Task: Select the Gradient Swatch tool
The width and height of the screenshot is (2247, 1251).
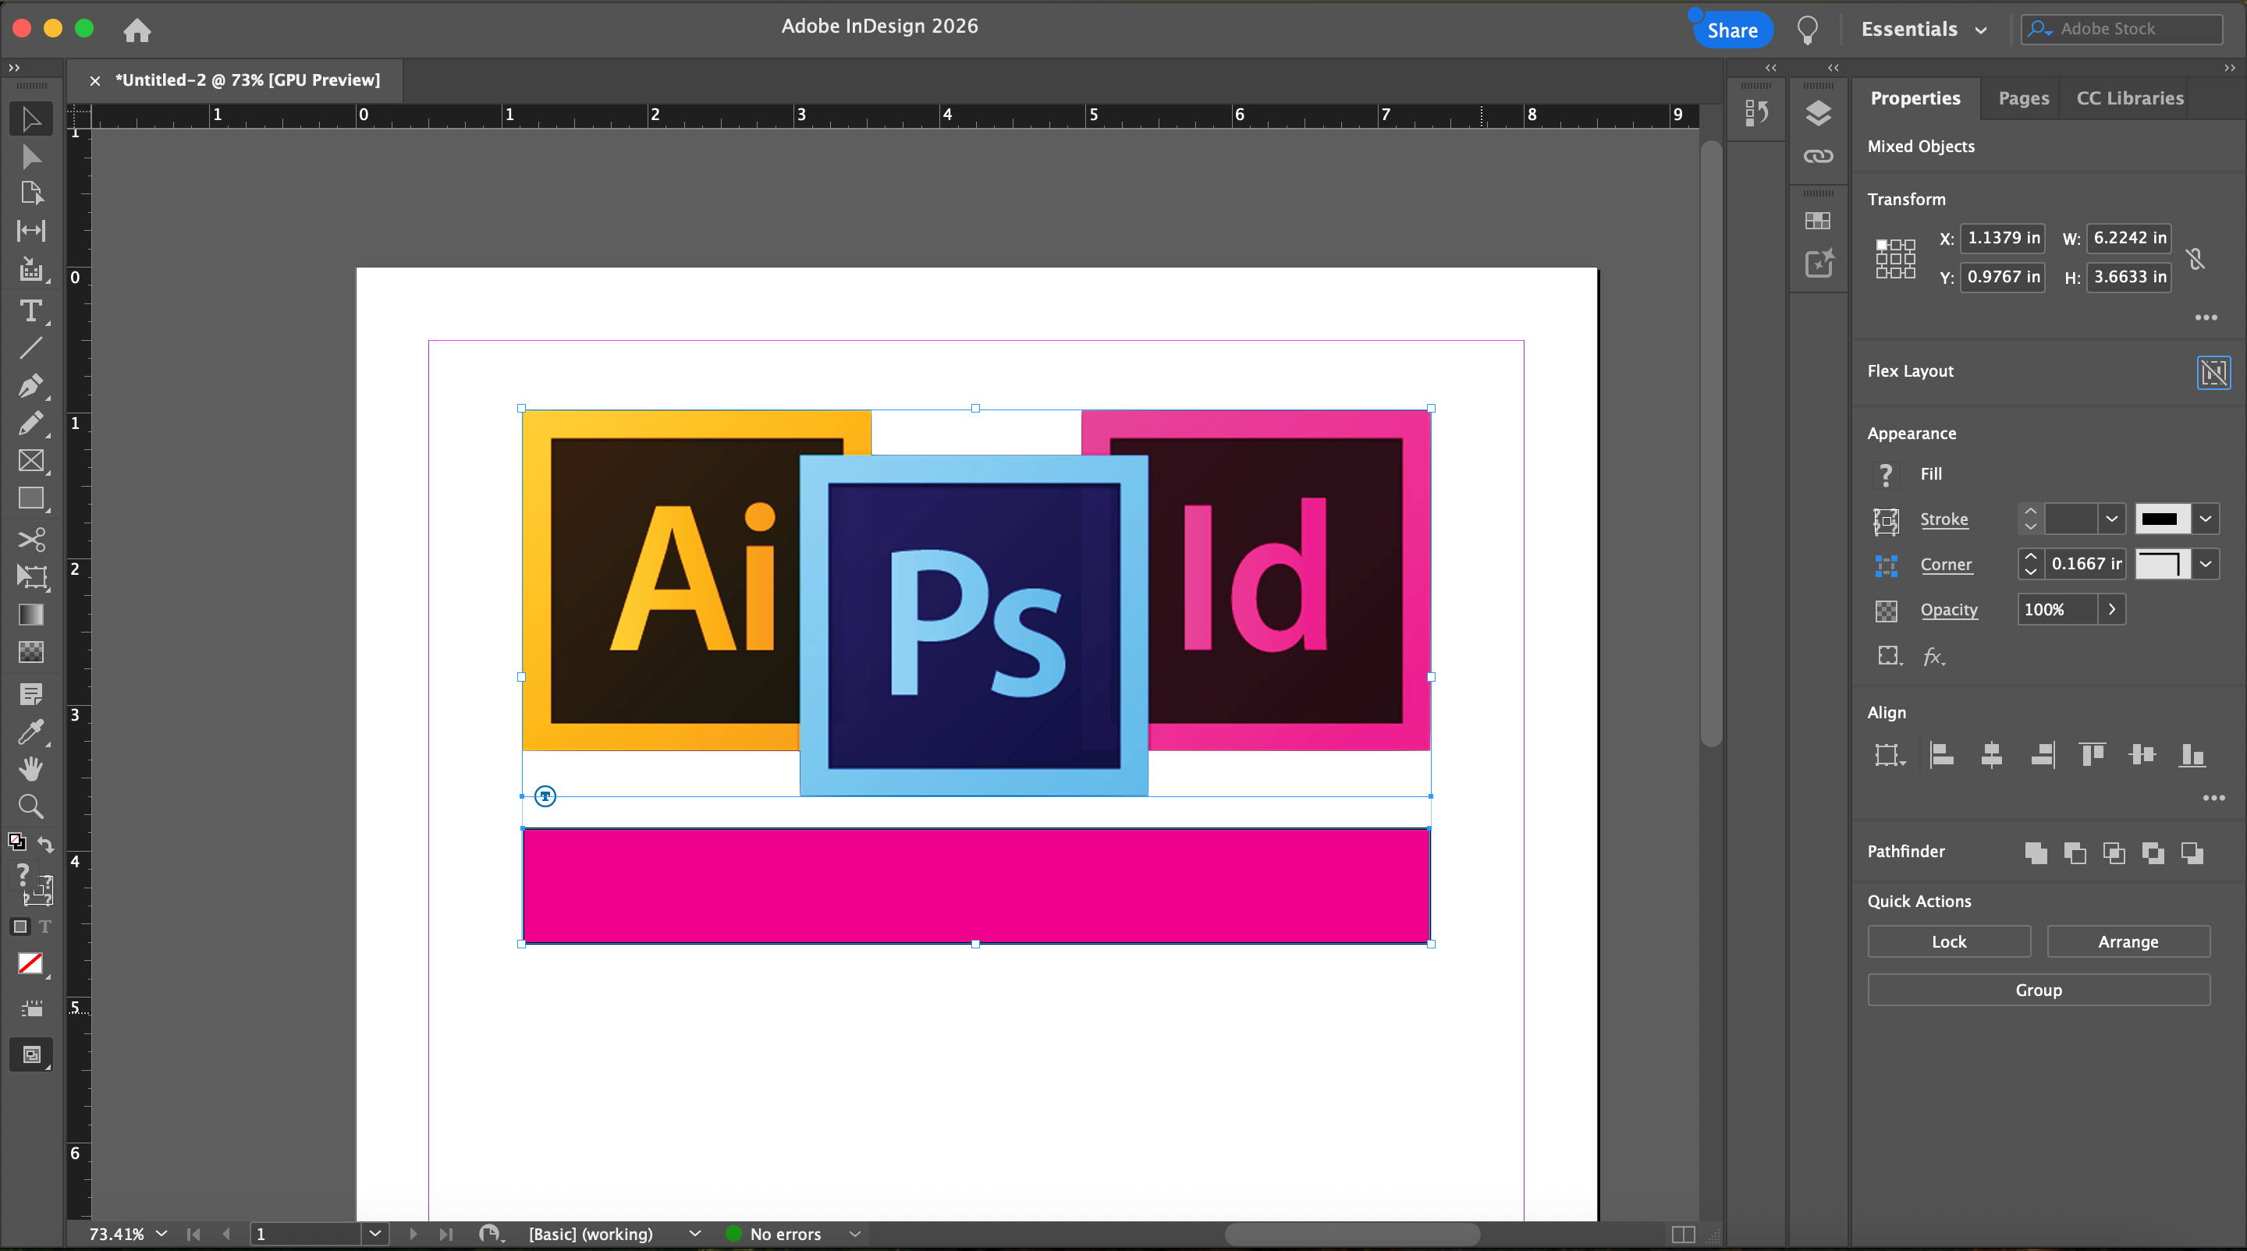Action: click(x=30, y=615)
